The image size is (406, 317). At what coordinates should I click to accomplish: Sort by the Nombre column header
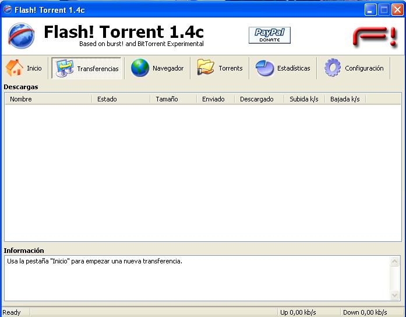pos(48,99)
